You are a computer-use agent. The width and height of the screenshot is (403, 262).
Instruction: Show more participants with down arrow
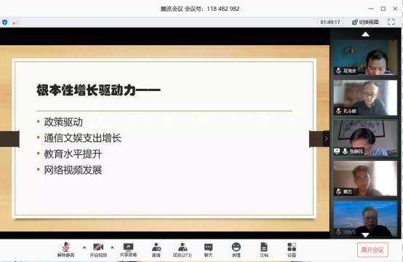pyautogui.click(x=365, y=235)
